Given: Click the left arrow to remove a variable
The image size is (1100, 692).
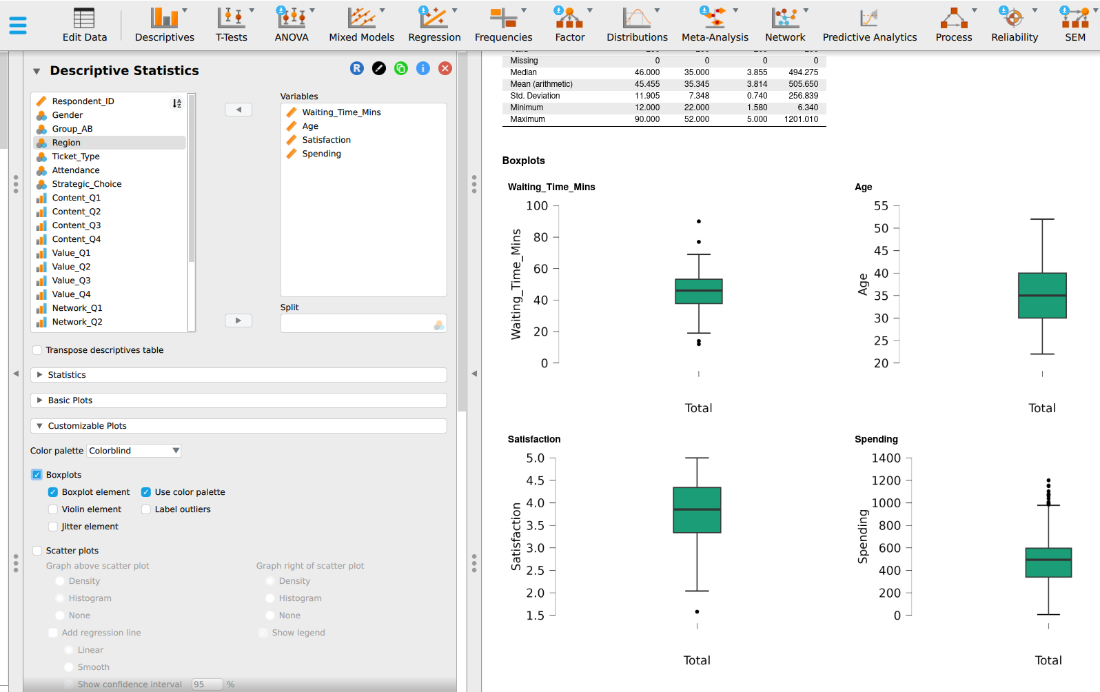Looking at the screenshot, I should [x=238, y=110].
